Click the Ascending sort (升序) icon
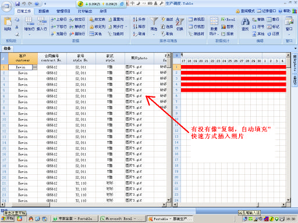298x223 pixels. point(135,19)
